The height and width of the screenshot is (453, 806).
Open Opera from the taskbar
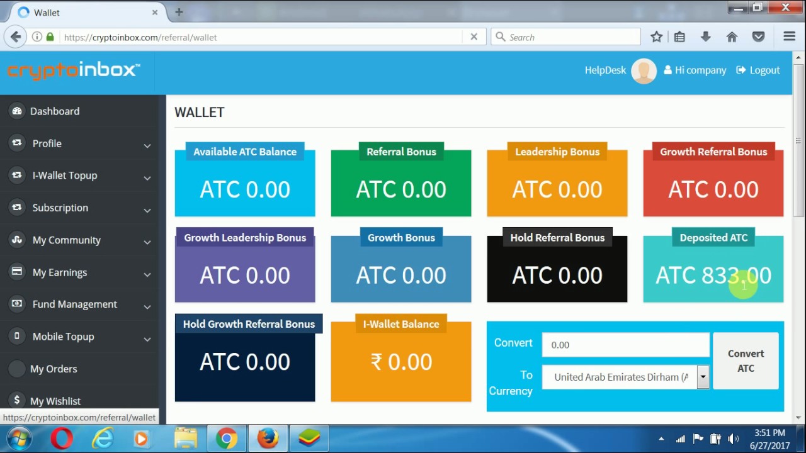pos(62,439)
